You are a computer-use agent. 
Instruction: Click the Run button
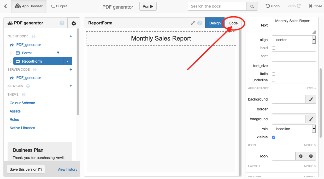(x=148, y=6)
